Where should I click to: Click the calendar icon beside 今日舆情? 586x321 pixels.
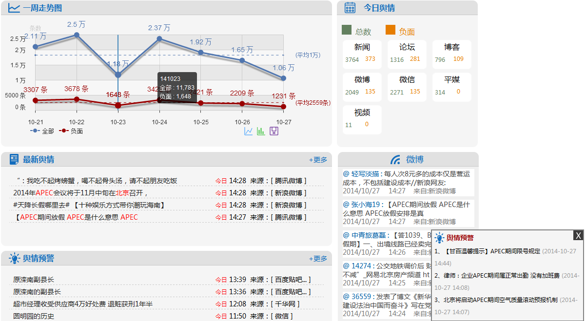point(350,8)
